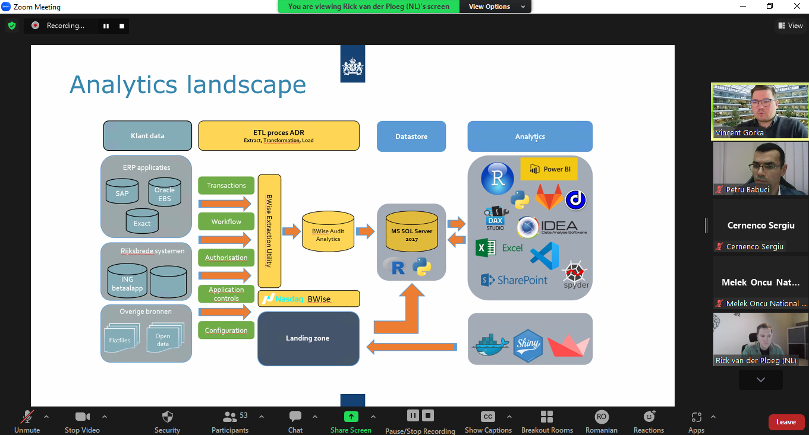Open the Security shield menu
809x435 pixels.
point(167,421)
